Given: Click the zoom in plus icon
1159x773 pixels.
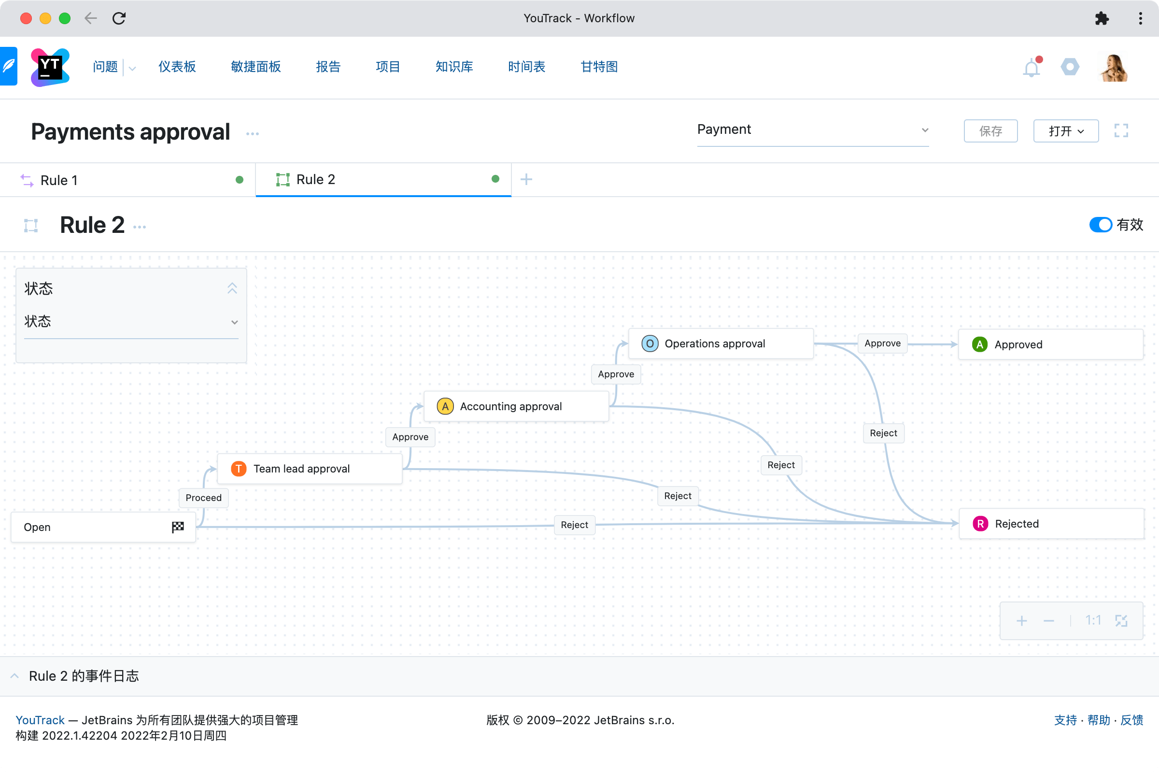Looking at the screenshot, I should click(1021, 621).
